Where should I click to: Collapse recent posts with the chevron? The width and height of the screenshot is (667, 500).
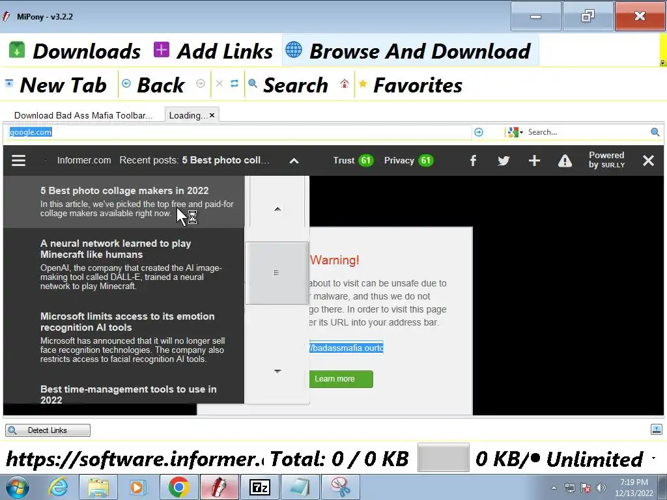(294, 161)
